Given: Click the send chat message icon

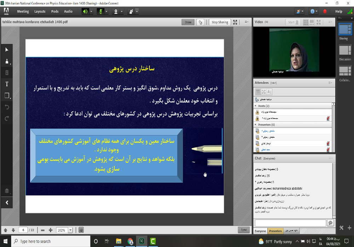Looking at the screenshot, I should tap(330, 223).
